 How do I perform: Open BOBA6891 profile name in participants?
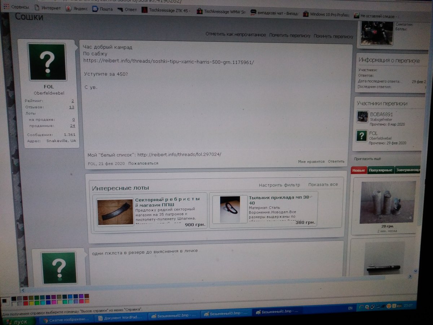click(x=381, y=114)
